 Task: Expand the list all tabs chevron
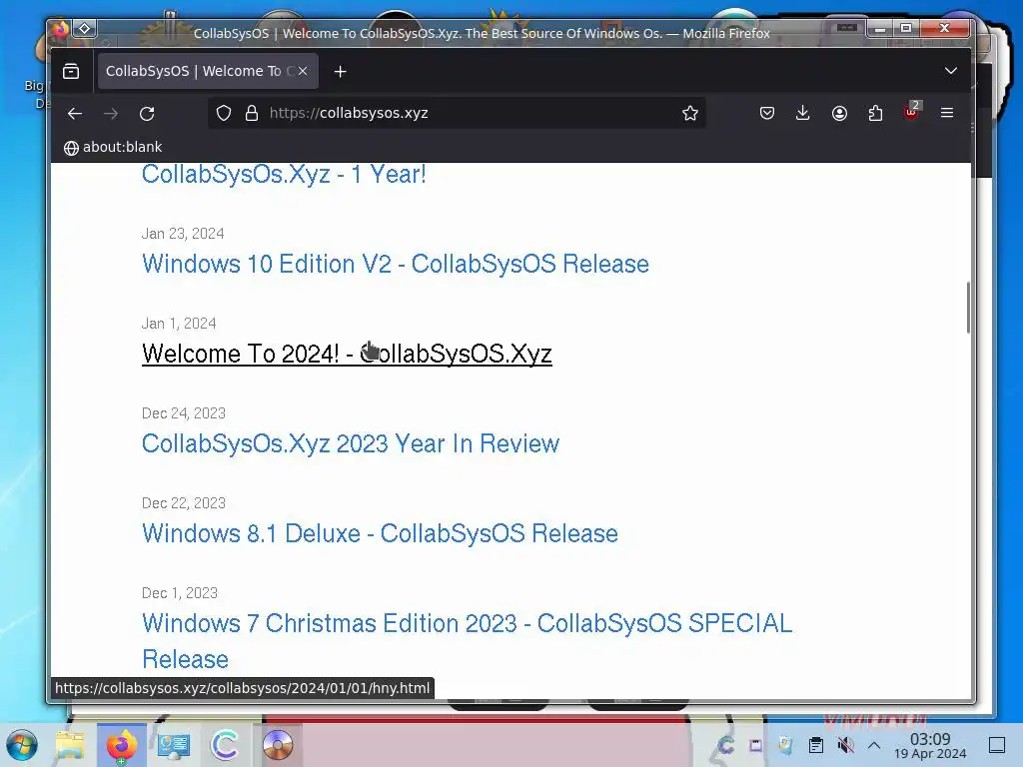(x=951, y=71)
